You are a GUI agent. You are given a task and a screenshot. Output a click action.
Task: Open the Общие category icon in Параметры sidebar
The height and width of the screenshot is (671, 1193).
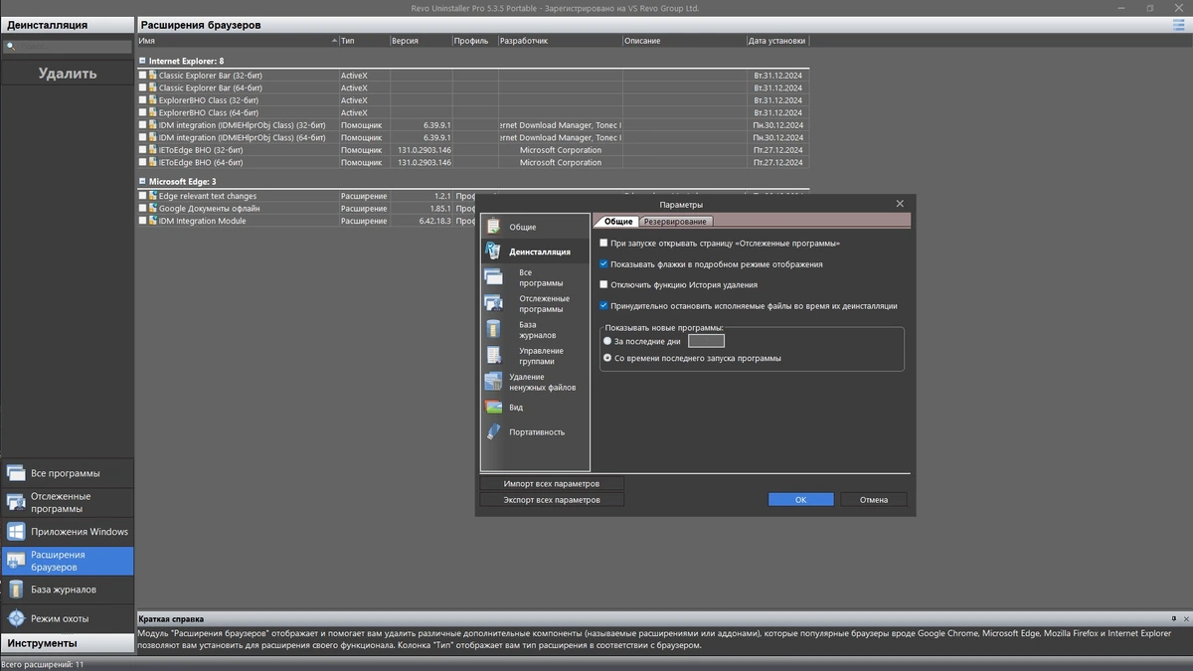(x=493, y=227)
